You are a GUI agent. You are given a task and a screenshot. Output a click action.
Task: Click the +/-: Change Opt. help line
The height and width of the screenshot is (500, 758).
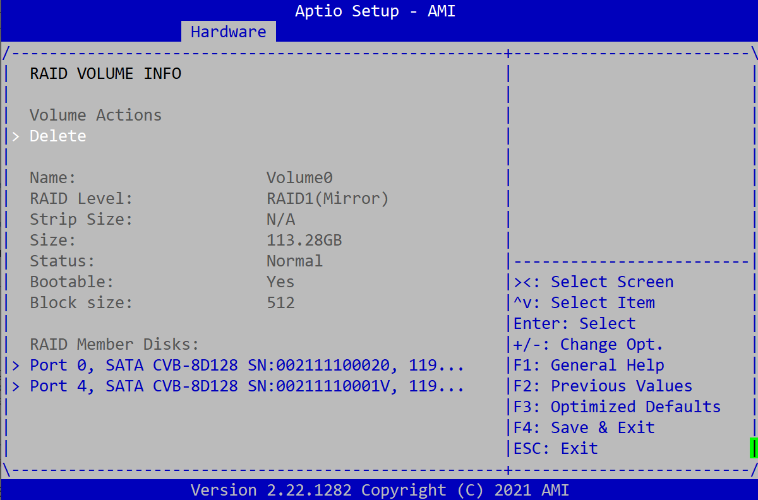tap(589, 344)
